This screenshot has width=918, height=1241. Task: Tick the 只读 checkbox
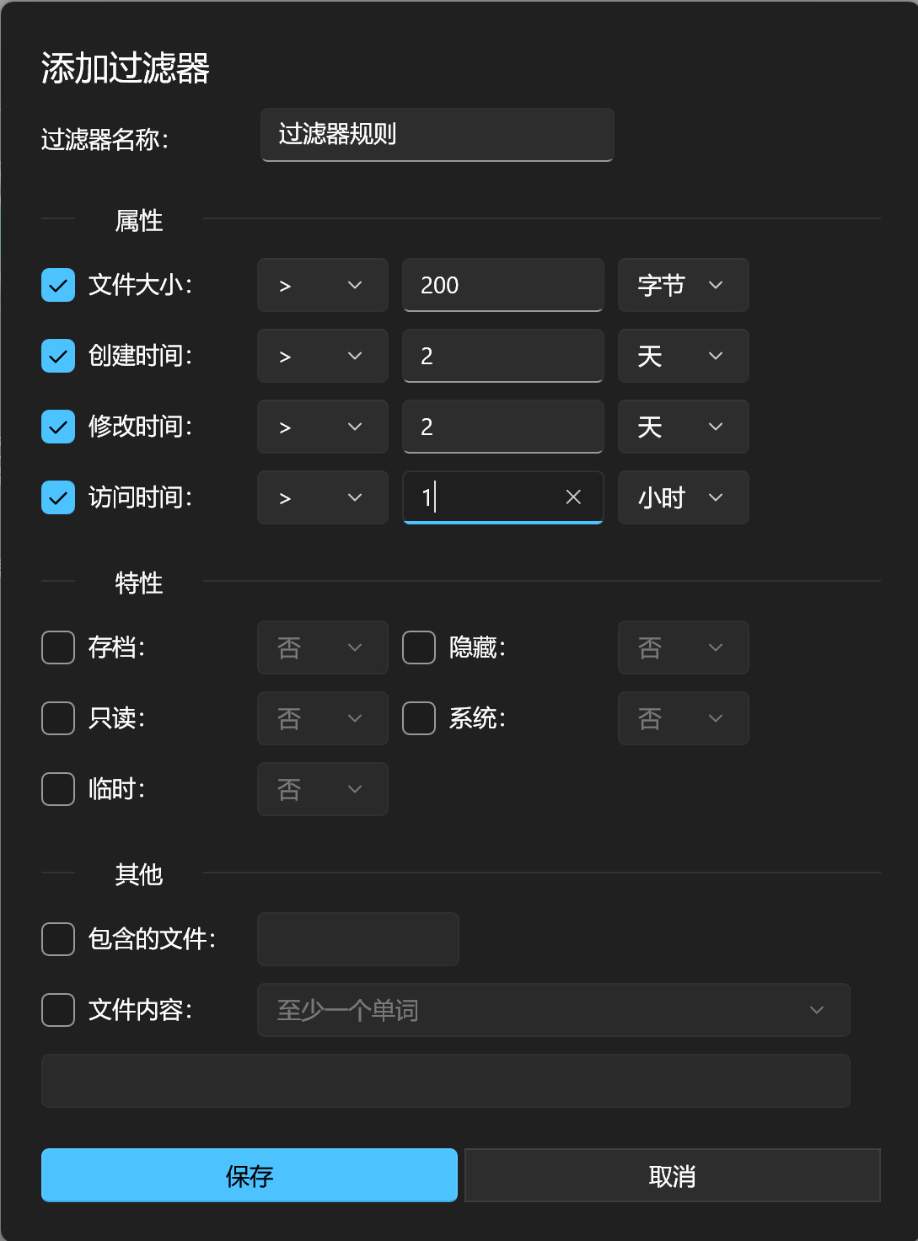click(x=58, y=718)
